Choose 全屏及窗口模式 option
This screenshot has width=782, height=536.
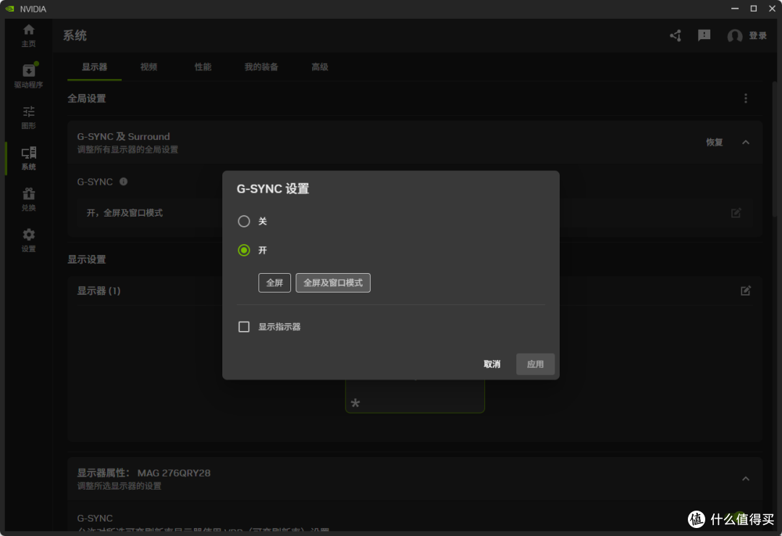coord(333,282)
